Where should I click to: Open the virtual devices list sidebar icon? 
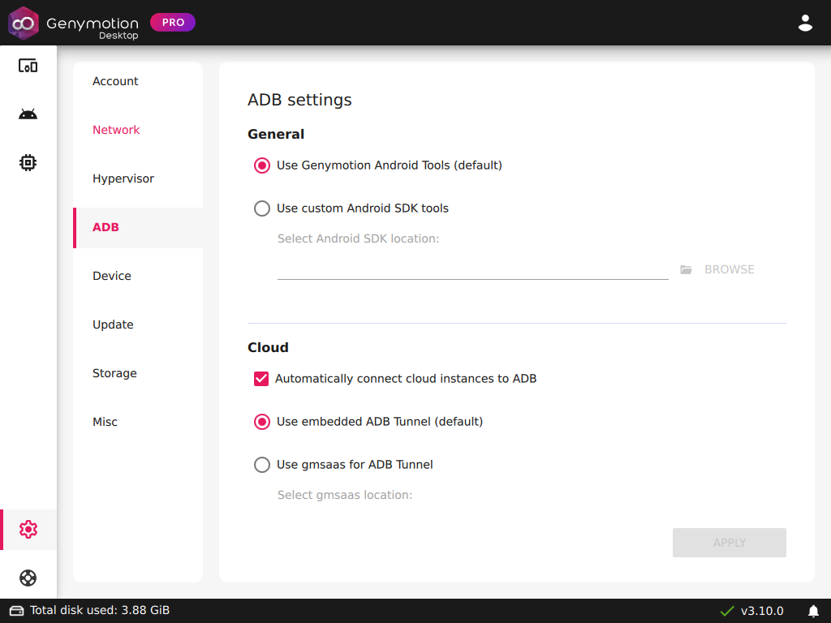28,66
